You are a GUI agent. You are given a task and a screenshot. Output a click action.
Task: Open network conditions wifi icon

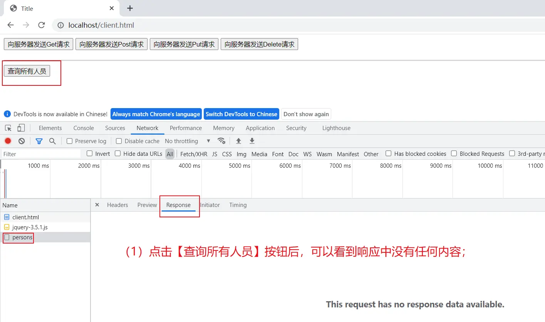pos(221,141)
